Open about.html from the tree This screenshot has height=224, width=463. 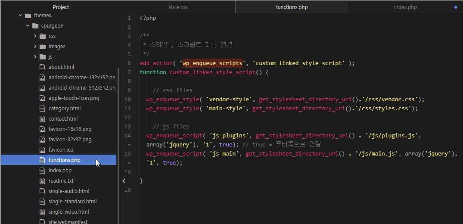61,67
